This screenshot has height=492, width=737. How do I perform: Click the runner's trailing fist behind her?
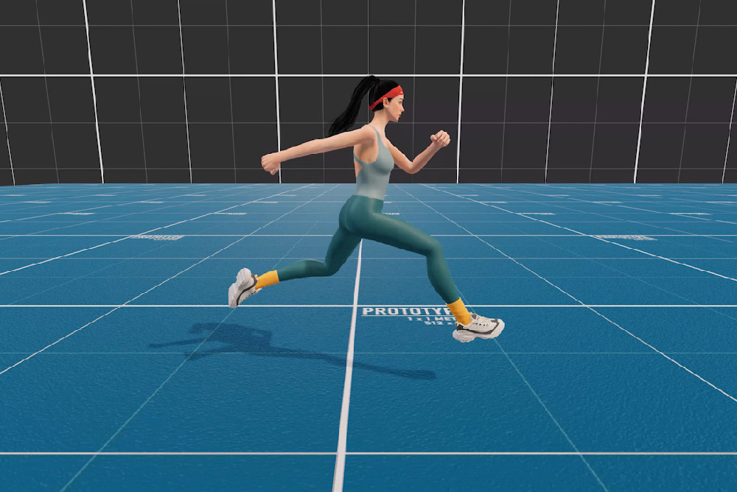pos(270,163)
